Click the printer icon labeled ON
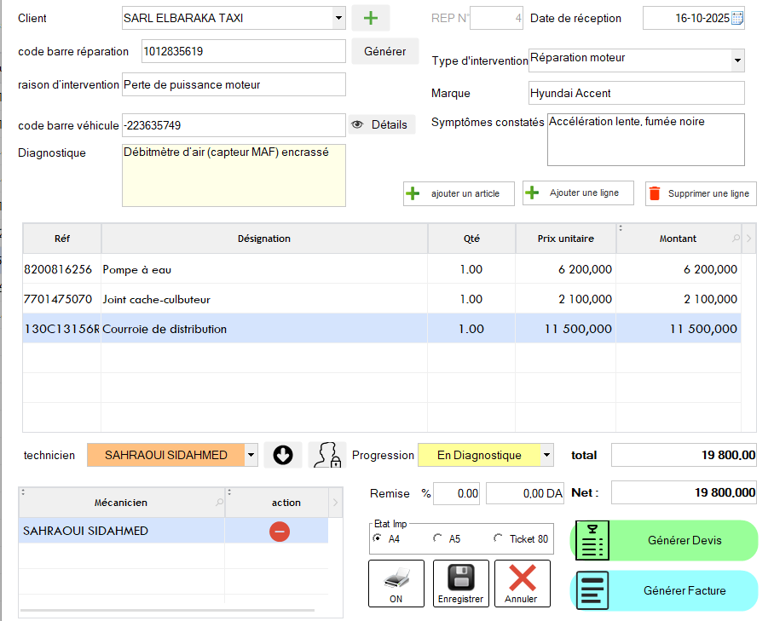This screenshot has height=621, width=774. (x=396, y=584)
